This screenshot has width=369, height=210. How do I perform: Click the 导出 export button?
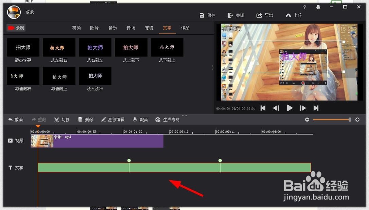265,15
